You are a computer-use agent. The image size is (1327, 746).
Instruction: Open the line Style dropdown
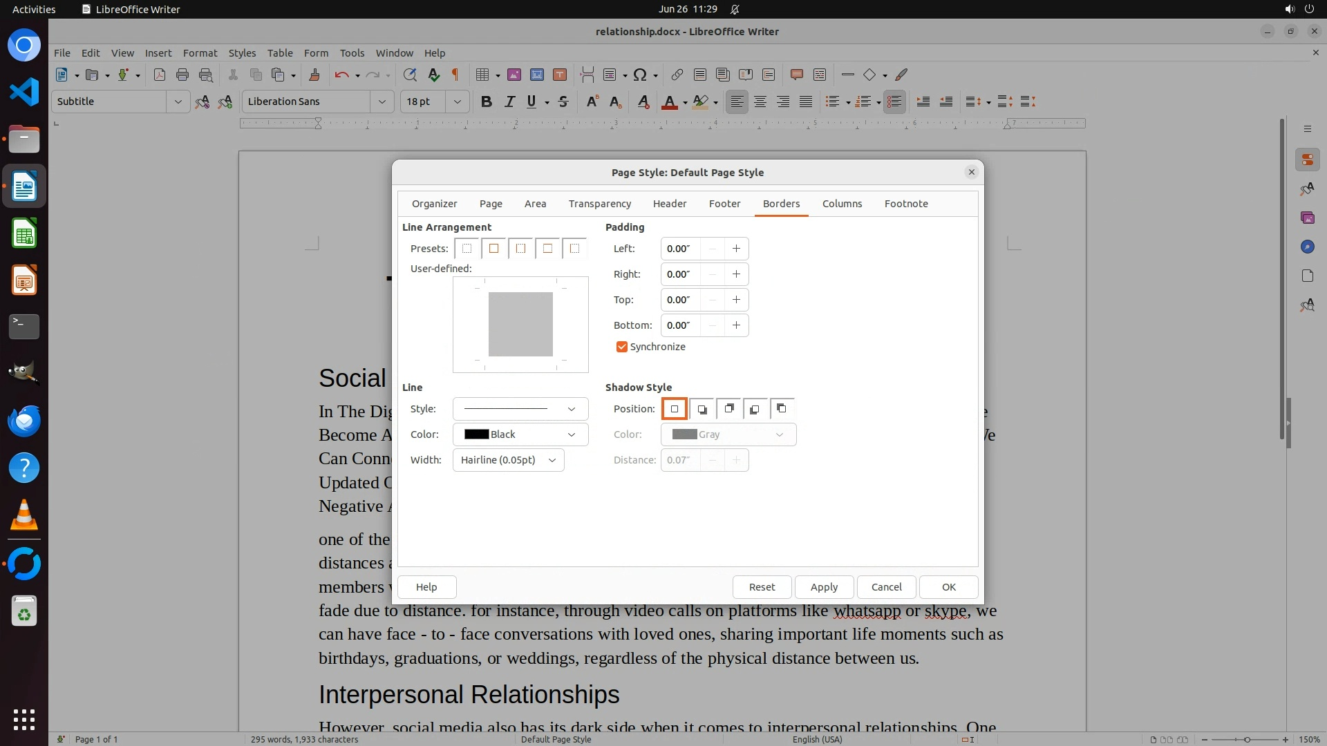click(x=520, y=409)
